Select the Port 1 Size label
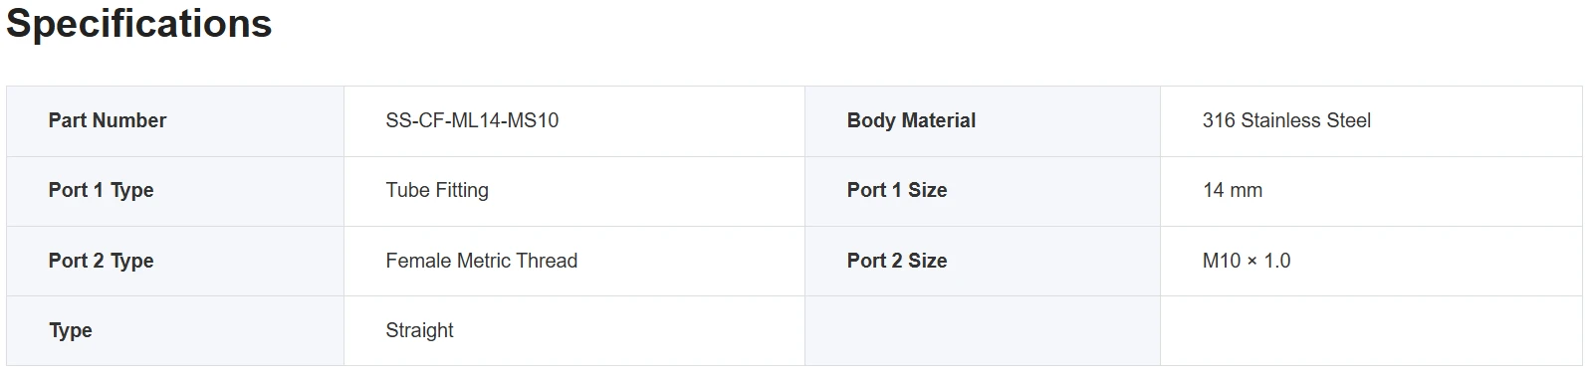1592x373 pixels. point(897,190)
